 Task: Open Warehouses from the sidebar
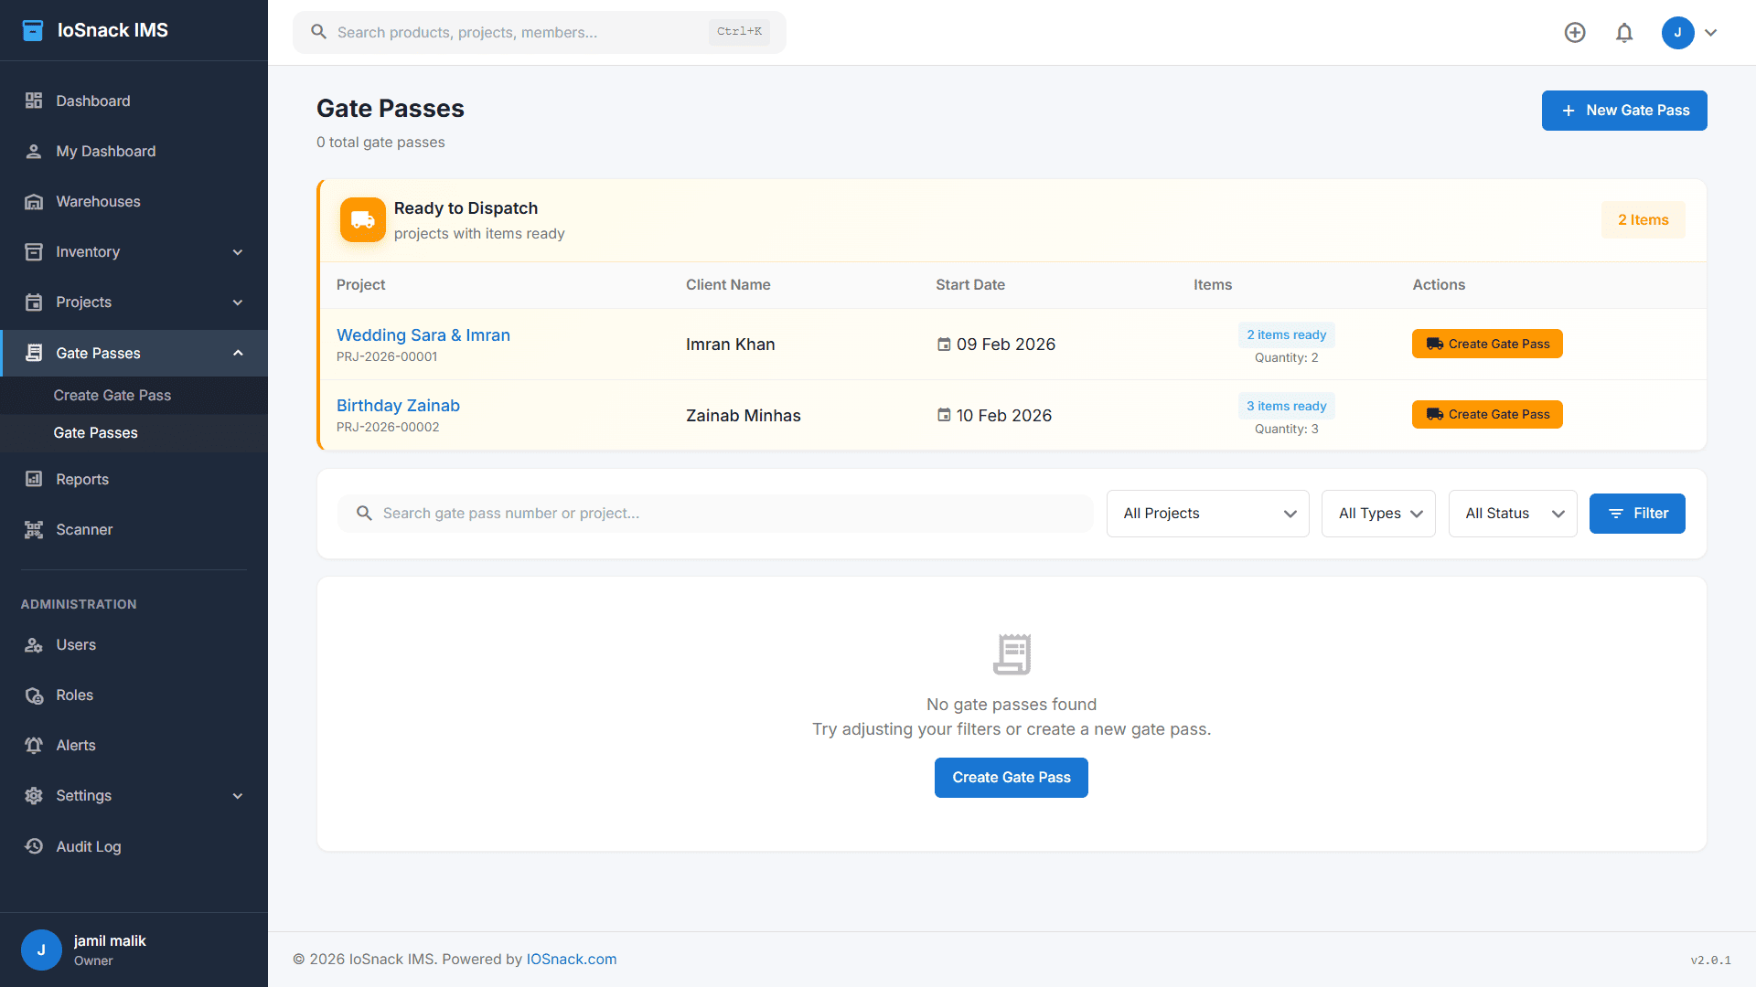pyautogui.click(x=98, y=201)
